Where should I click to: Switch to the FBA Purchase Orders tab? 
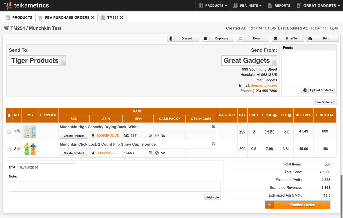(x=67, y=17)
